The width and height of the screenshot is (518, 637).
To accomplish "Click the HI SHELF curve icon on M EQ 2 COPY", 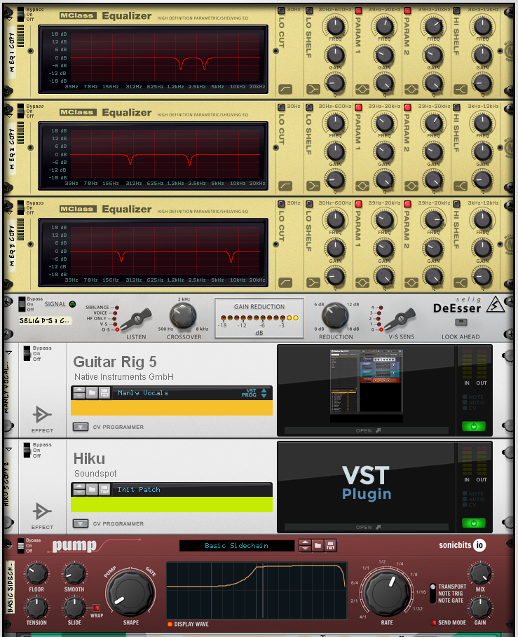I will 461,186.
